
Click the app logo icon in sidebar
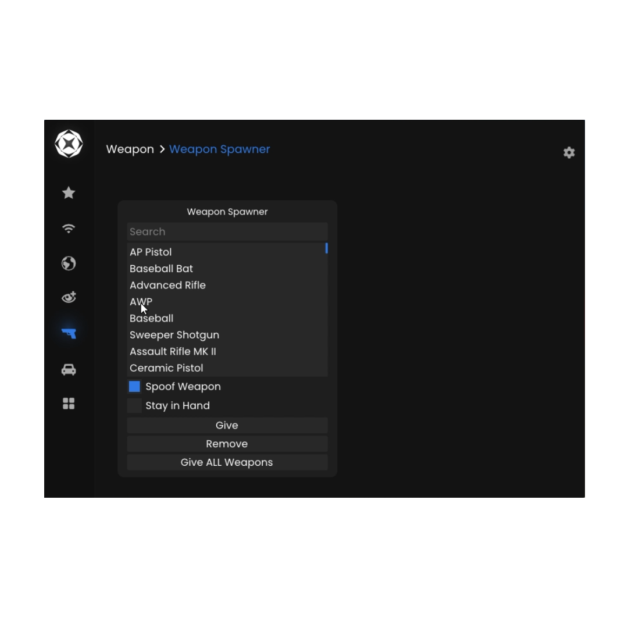tap(69, 144)
